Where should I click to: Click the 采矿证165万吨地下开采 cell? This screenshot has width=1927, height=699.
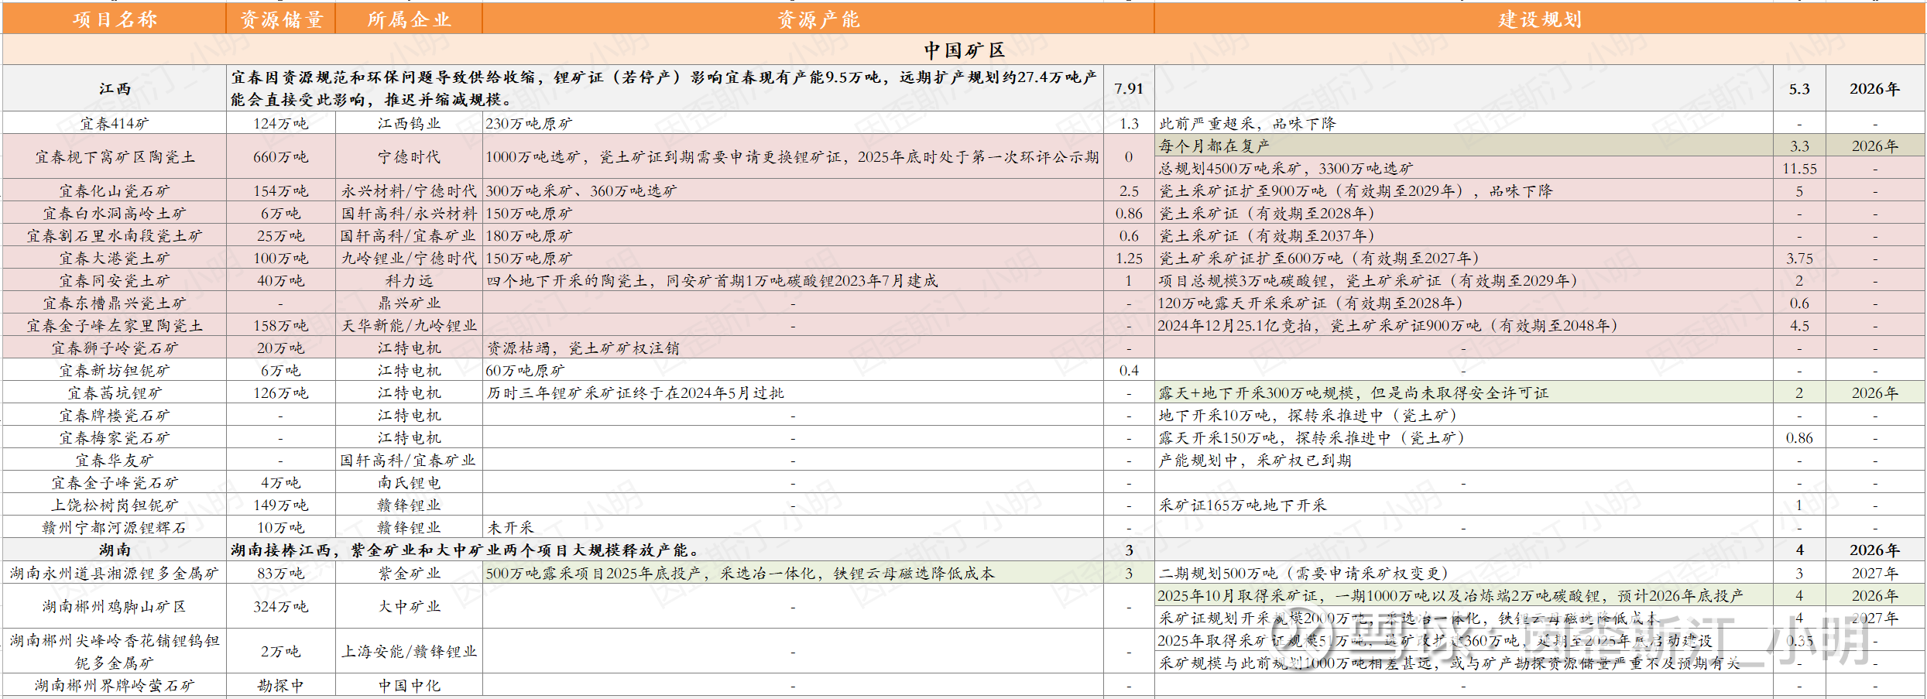[x=1464, y=505]
